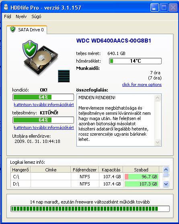The height and width of the screenshot is (224, 179).
Task: Open the Nyelv menu
Action: [21, 16]
